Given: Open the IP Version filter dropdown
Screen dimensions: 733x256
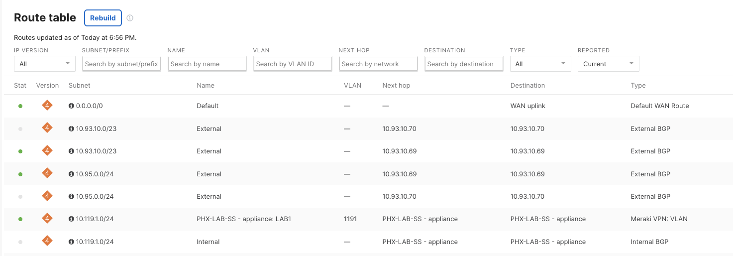Looking at the screenshot, I should click(45, 64).
